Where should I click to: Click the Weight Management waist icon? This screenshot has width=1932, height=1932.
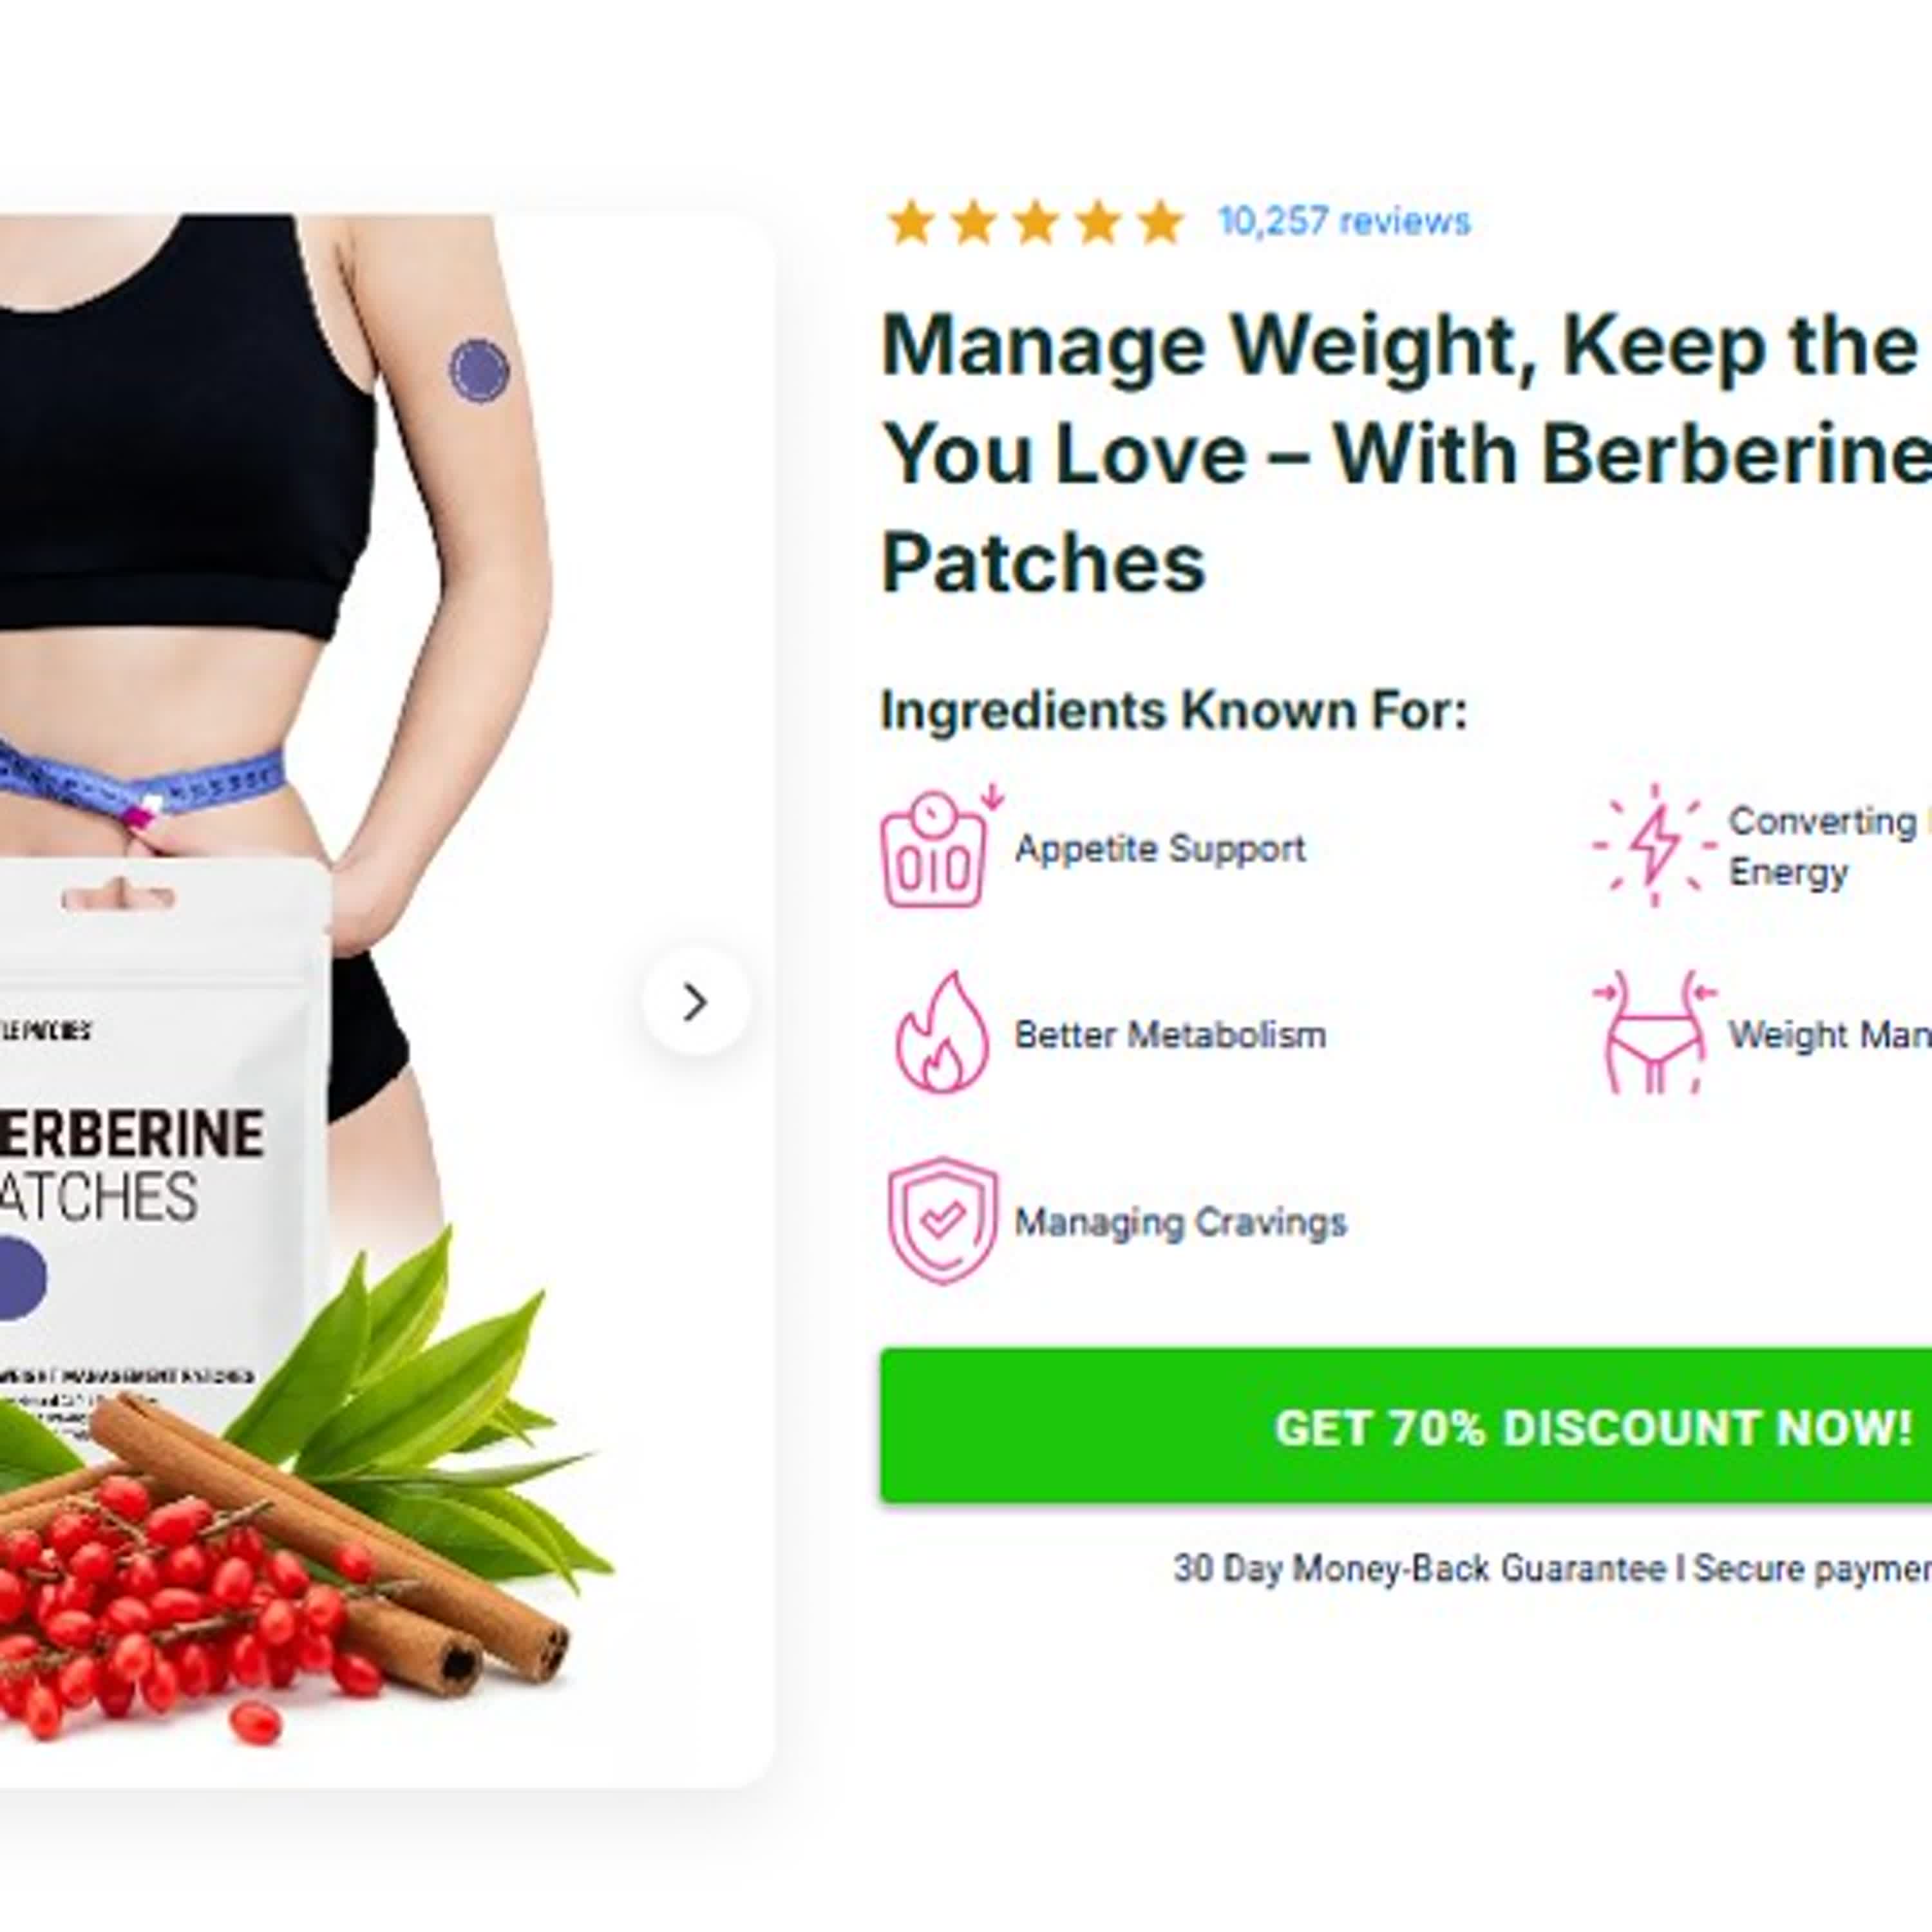1654,1032
